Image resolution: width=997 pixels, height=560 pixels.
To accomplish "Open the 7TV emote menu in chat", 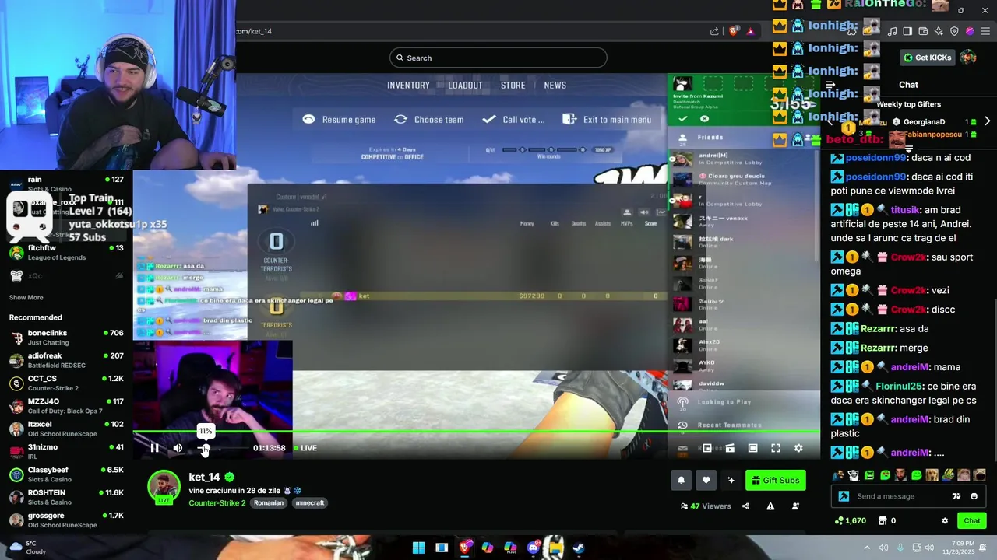I will click(x=956, y=496).
